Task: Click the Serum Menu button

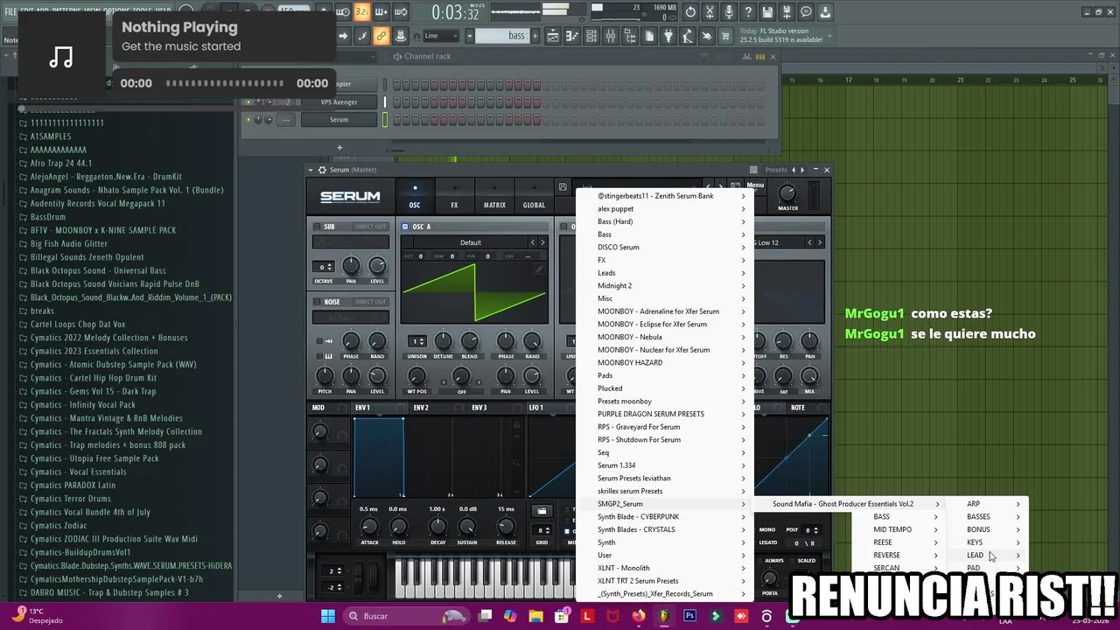Action: point(755,185)
